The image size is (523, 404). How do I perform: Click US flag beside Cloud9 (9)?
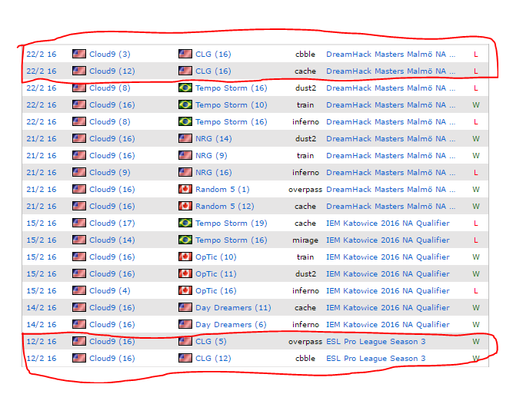[79, 172]
